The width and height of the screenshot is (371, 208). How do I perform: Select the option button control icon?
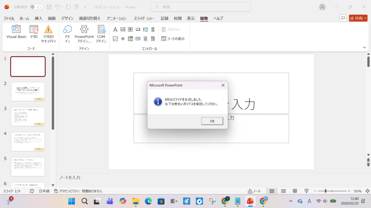[123, 39]
